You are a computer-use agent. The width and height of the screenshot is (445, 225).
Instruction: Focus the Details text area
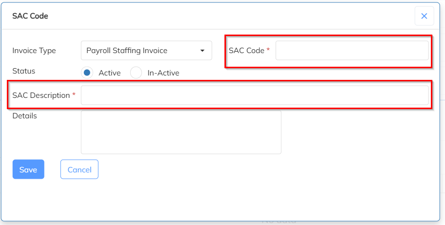(x=181, y=132)
